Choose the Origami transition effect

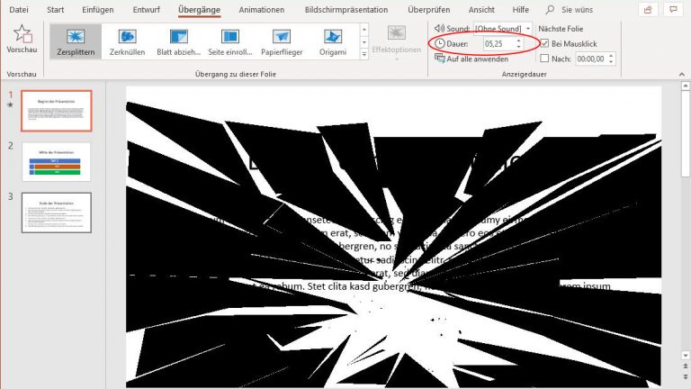pyautogui.click(x=333, y=42)
